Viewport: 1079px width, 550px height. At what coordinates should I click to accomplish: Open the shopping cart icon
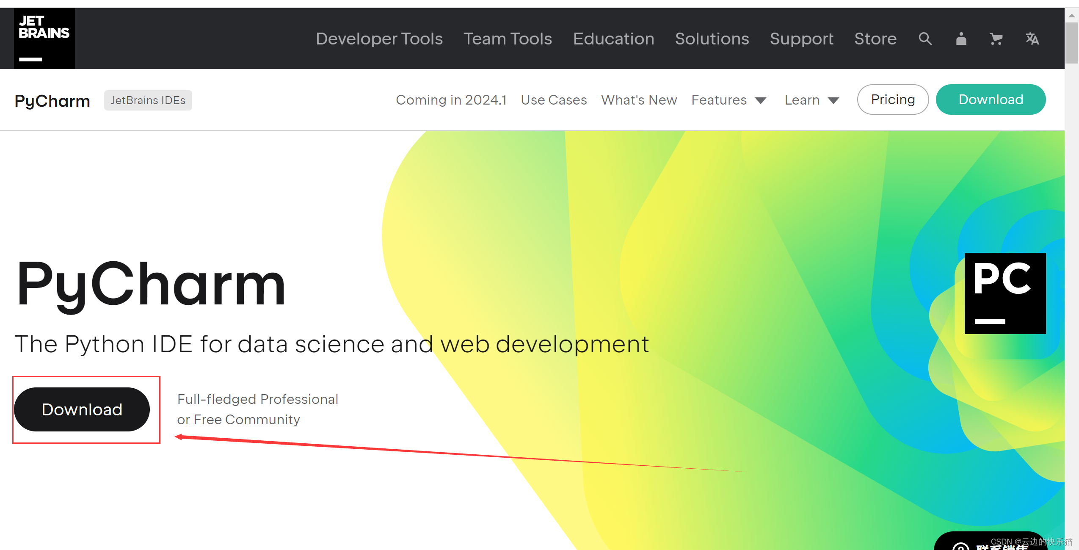pos(996,39)
